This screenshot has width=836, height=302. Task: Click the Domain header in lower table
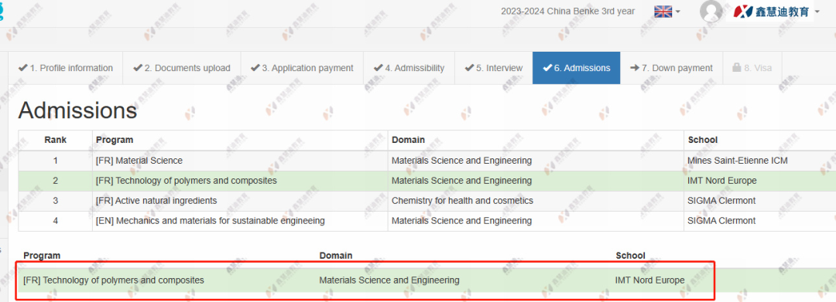pos(336,256)
